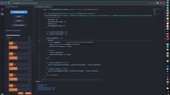This screenshot has height=95, width=170.
Task: Edit the isYesVote field of vote 1
Action: tap(24, 58)
